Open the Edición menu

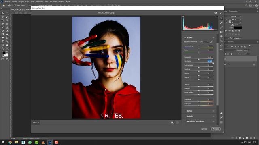tap(14, 2)
